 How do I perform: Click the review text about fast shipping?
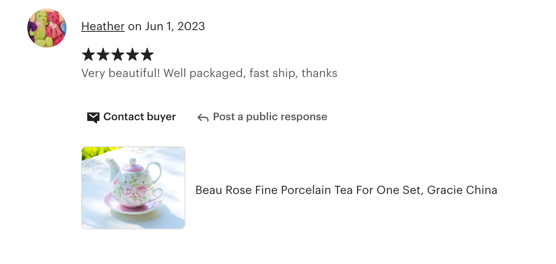pos(209,73)
